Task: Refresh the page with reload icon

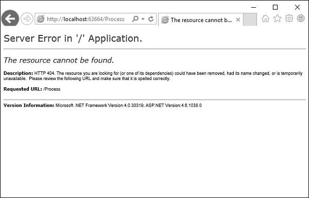Action: tap(151, 19)
